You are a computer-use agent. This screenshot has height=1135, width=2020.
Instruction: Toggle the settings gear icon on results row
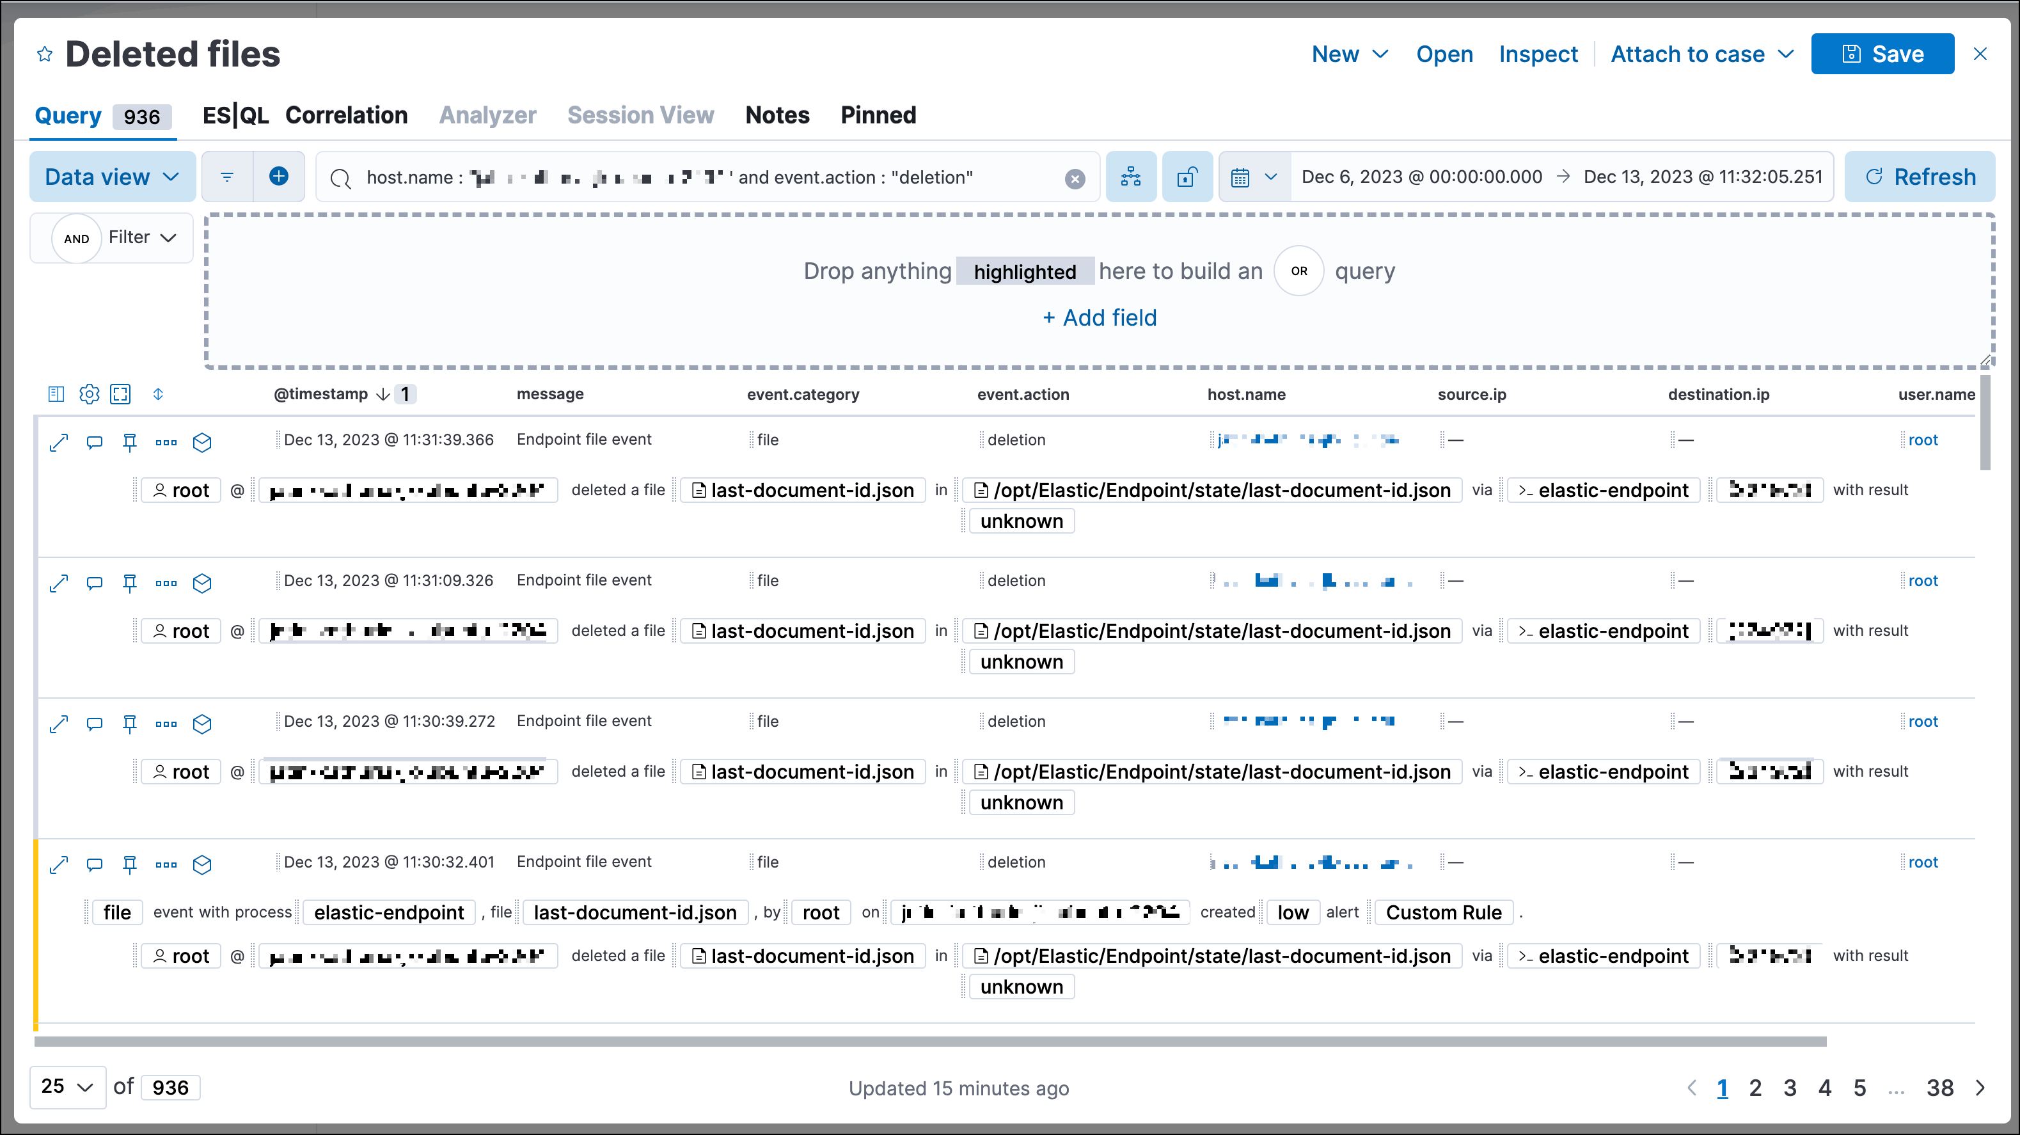88,393
